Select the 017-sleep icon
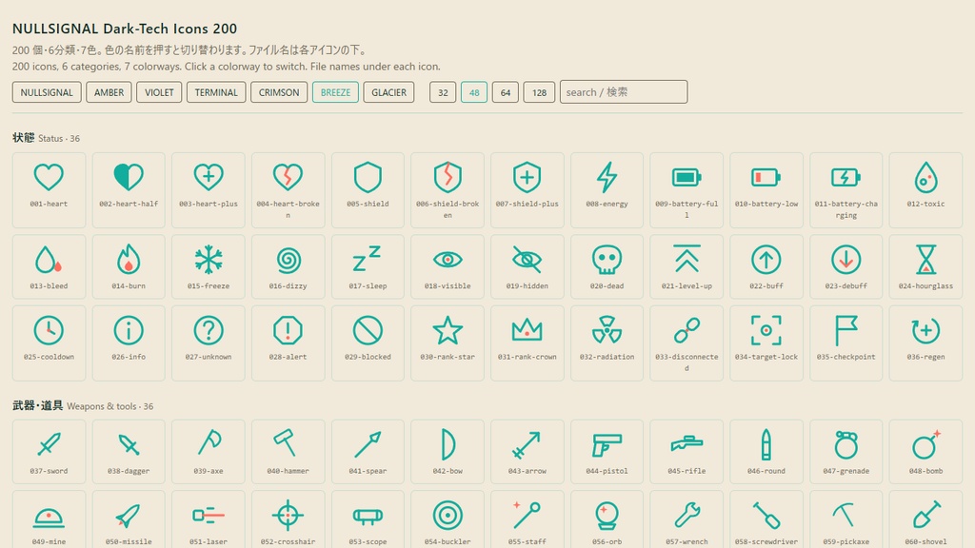975x548 pixels. (x=368, y=260)
